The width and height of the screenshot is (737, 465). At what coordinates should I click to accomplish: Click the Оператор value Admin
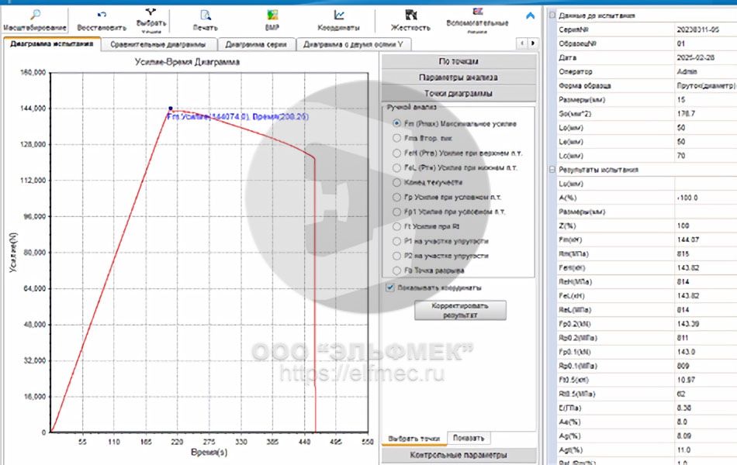pyautogui.click(x=687, y=72)
